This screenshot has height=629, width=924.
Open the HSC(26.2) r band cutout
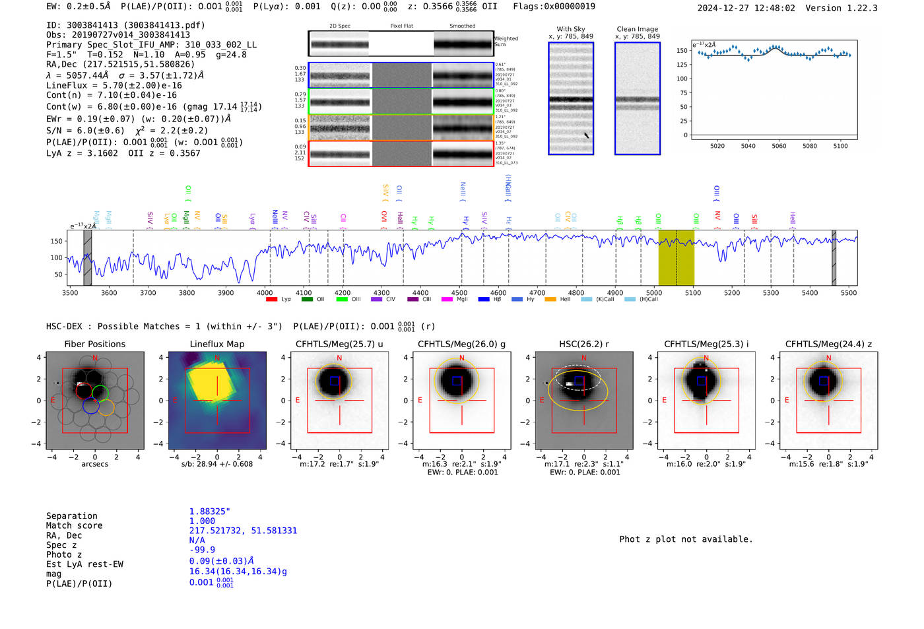[x=584, y=400]
